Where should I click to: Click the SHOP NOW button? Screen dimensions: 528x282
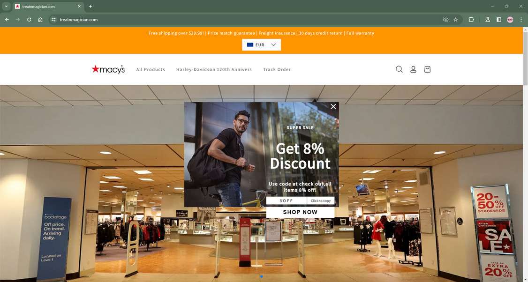coord(300,212)
